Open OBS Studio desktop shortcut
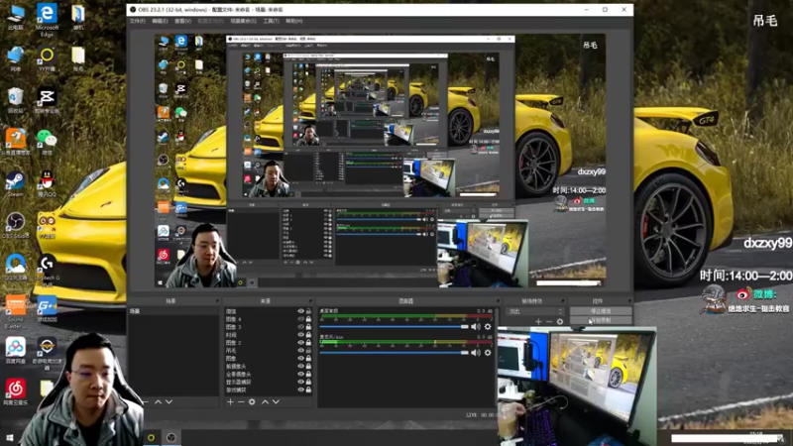Image resolution: width=793 pixels, height=446 pixels. [15, 226]
